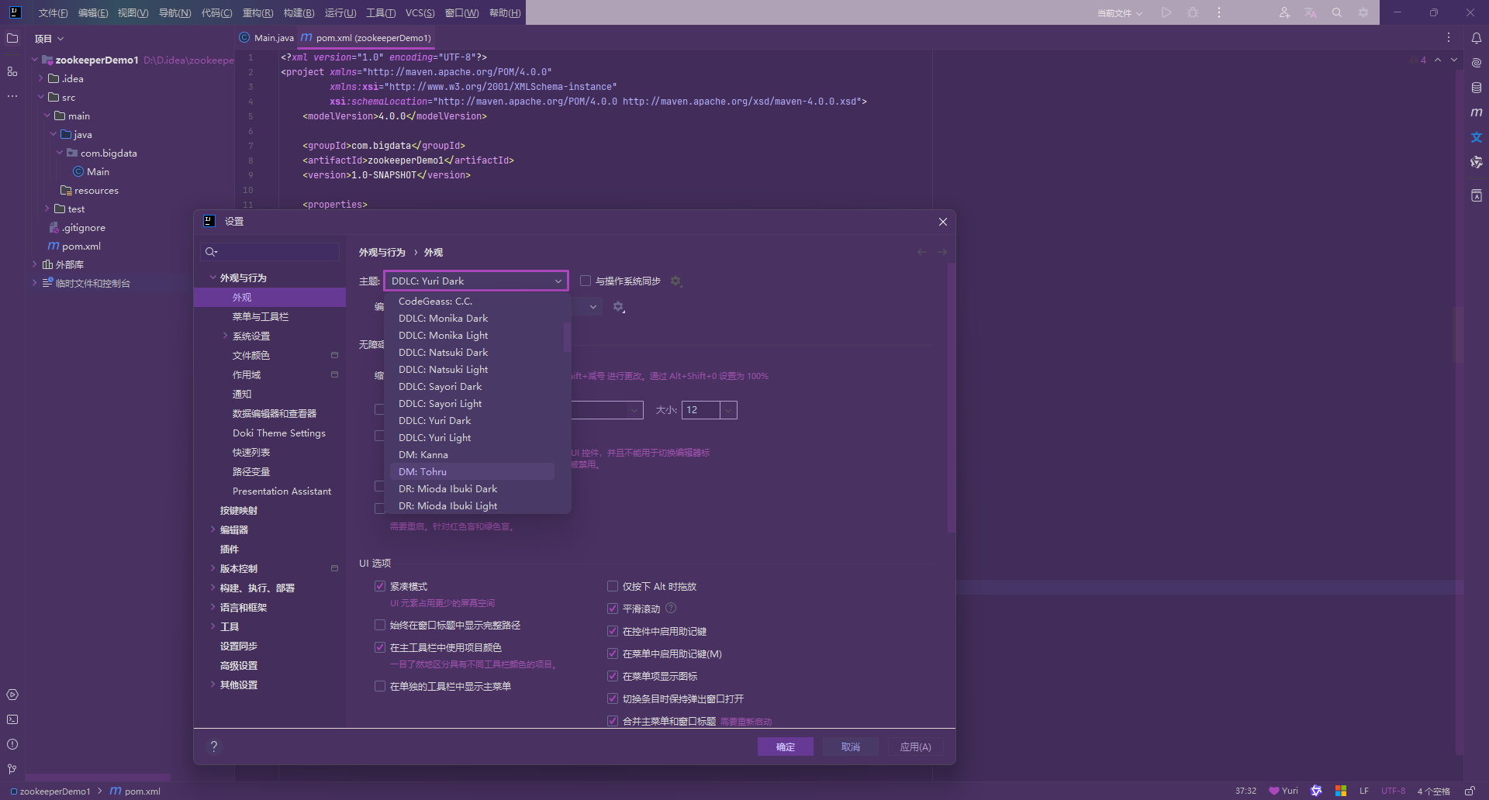Click the Apply button
The height and width of the screenshot is (800, 1489).
tap(915, 747)
